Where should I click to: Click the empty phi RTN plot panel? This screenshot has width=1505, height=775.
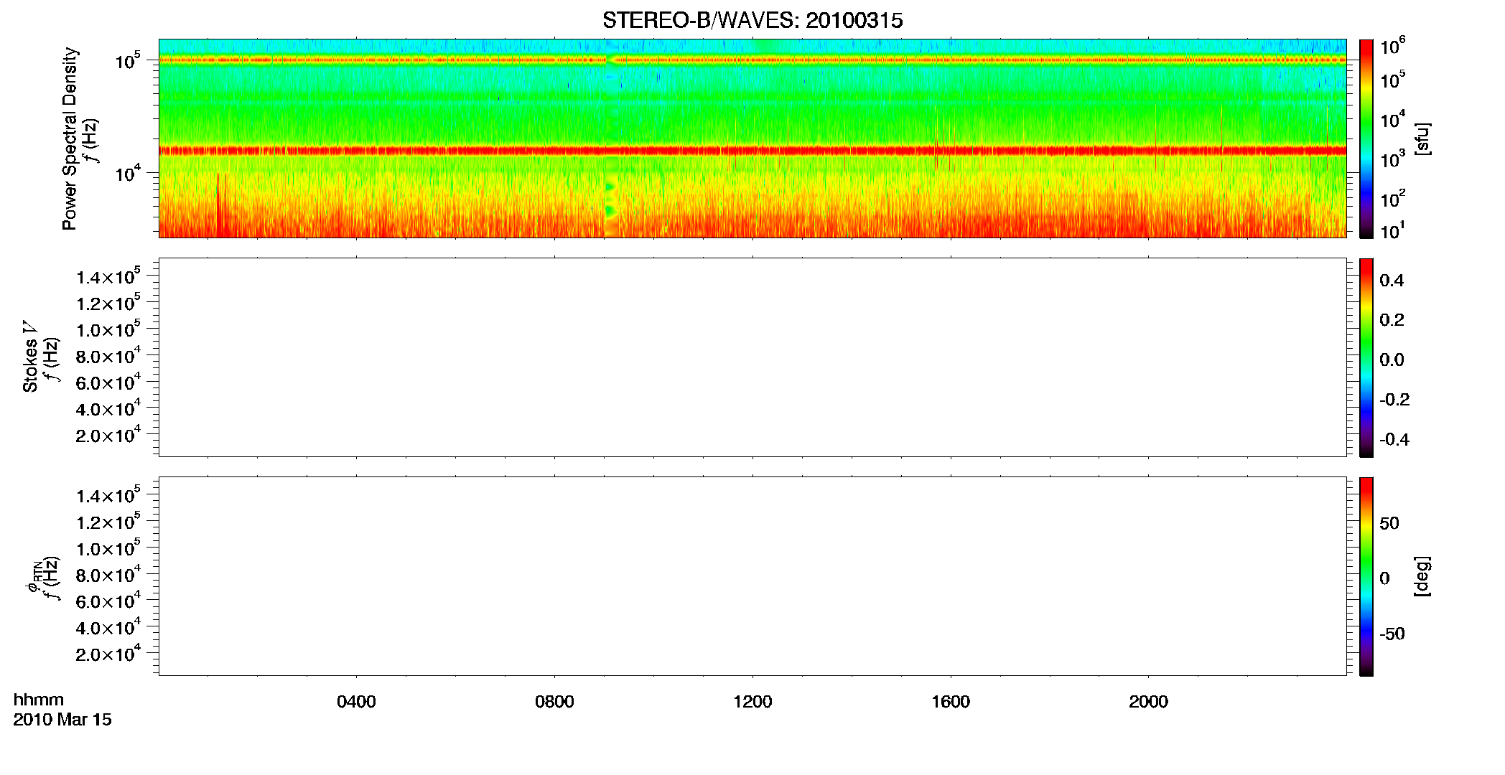pos(752,576)
